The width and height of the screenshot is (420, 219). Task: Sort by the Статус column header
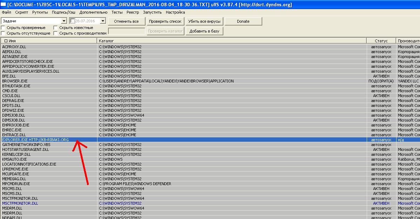pyautogui.click(x=381, y=41)
